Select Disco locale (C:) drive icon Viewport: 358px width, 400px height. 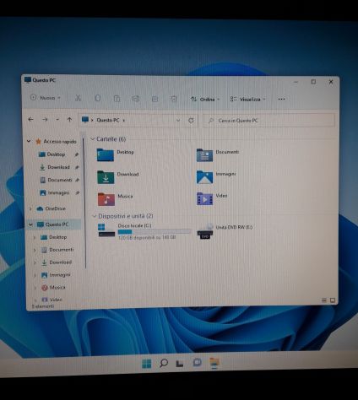[x=106, y=230]
